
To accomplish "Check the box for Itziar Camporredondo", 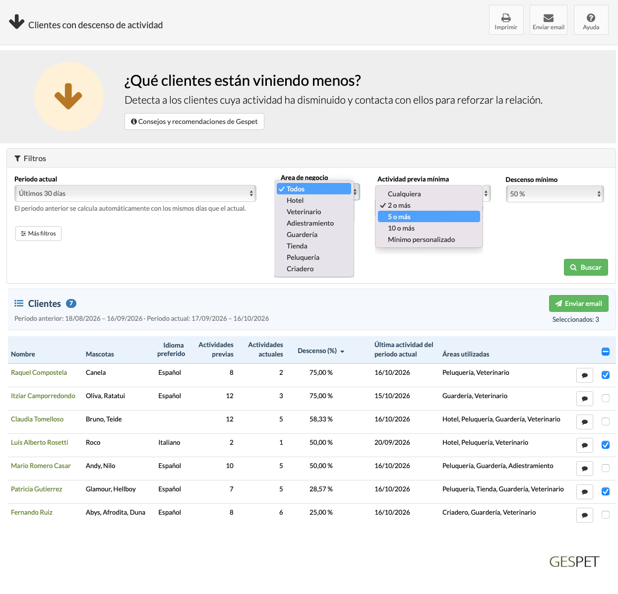I will pyautogui.click(x=606, y=398).
